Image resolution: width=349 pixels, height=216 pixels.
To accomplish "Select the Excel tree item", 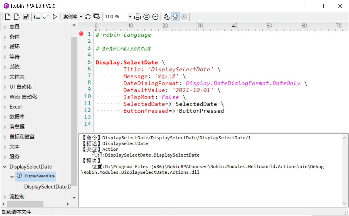I will click(15, 107).
